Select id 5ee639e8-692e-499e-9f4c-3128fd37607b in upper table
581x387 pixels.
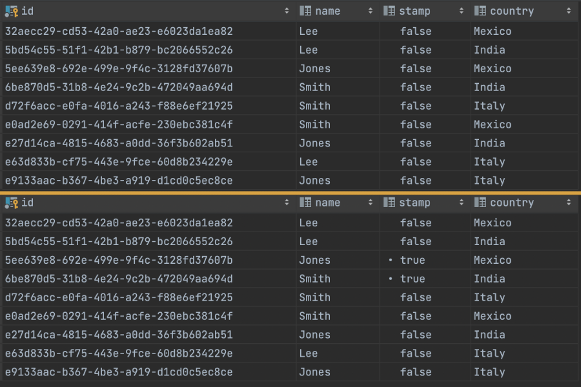tap(119, 69)
